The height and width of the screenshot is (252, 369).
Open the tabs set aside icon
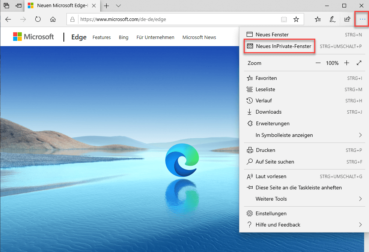tap(6, 5)
